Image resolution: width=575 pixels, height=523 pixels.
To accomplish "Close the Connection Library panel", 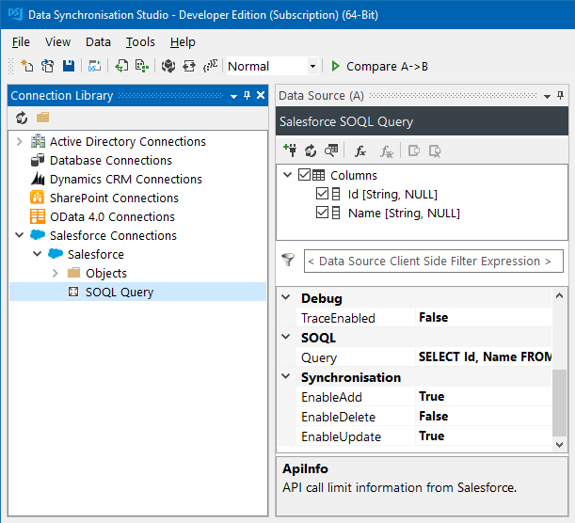I will tap(261, 95).
